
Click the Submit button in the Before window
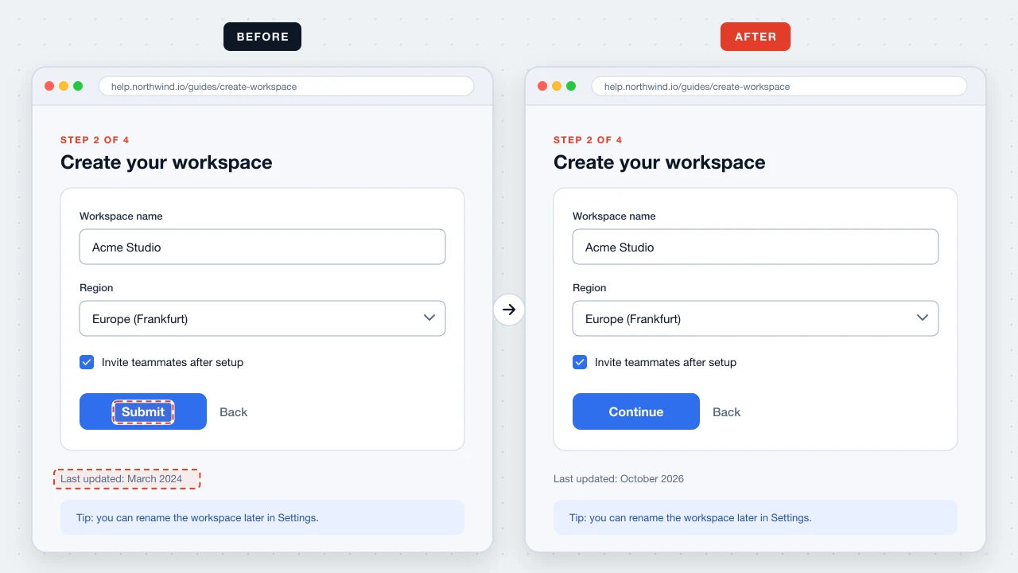click(x=143, y=411)
